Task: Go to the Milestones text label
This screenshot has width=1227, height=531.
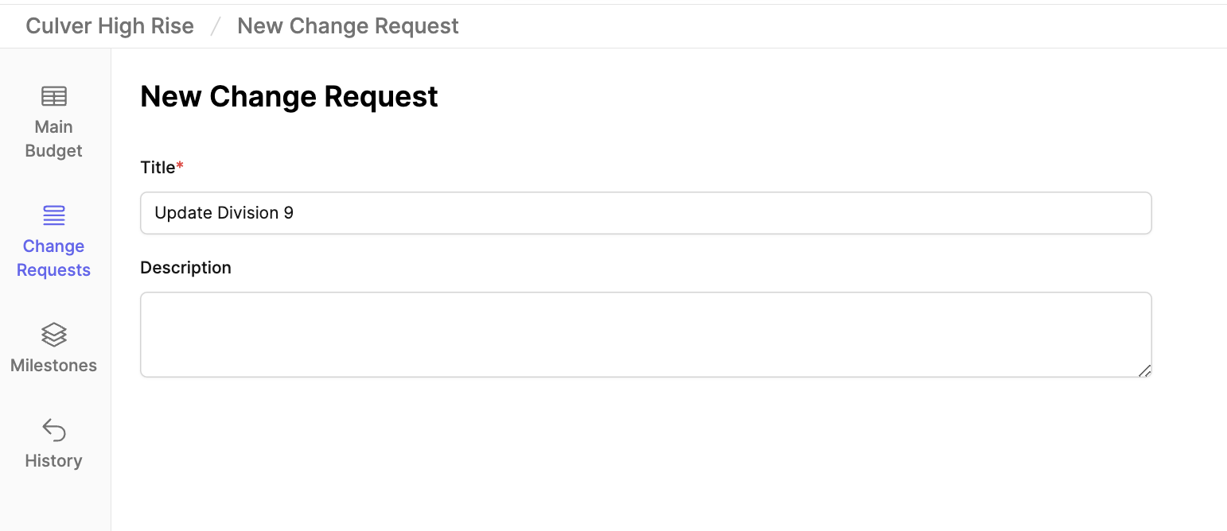Action: 53,366
